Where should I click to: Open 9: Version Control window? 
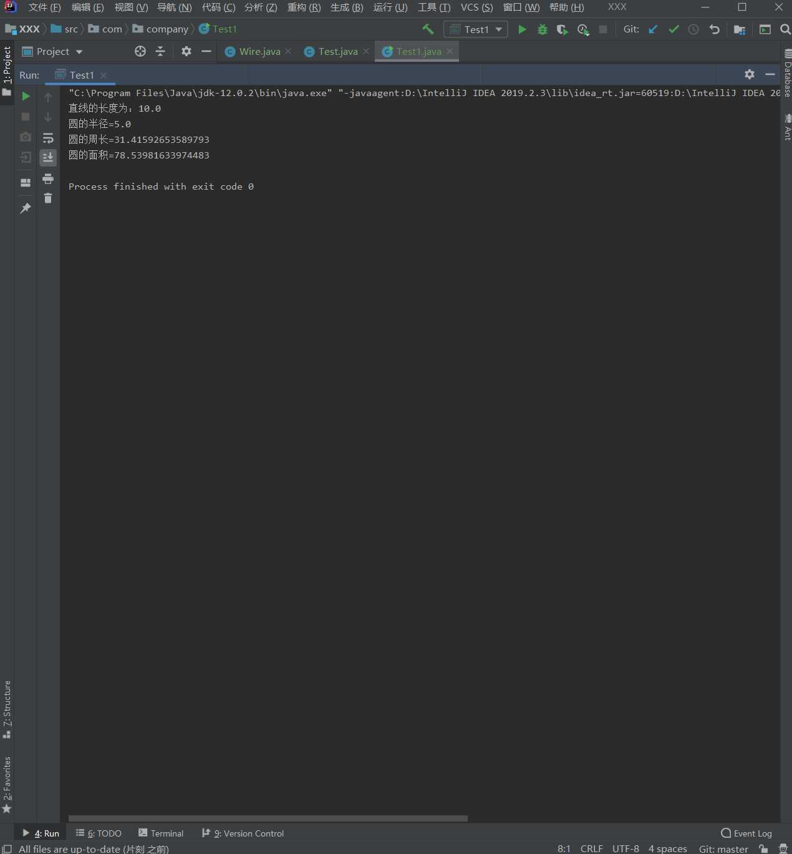click(243, 833)
